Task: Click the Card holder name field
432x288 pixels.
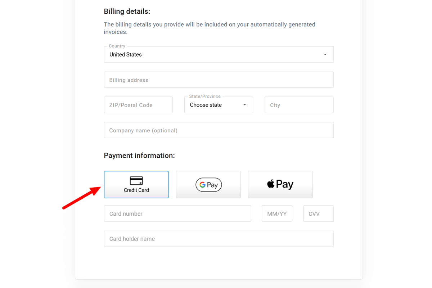Action: [219, 239]
